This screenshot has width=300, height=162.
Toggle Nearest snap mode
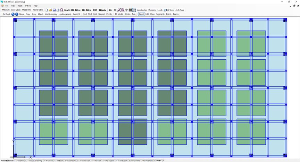(101, 14)
